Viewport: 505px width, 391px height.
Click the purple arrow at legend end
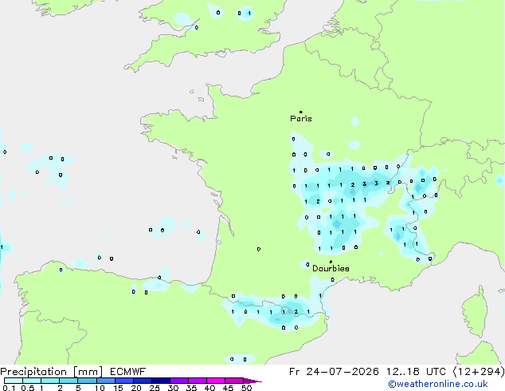coord(252,381)
